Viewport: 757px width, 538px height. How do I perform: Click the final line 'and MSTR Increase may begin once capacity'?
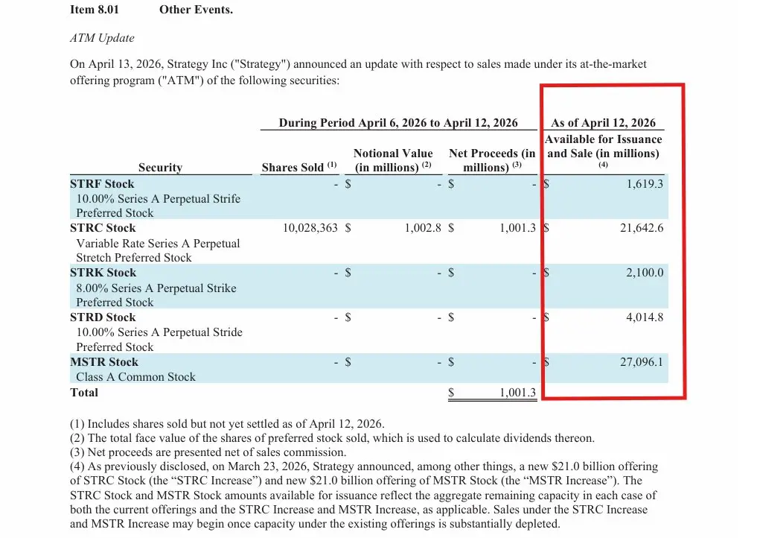[x=315, y=524]
